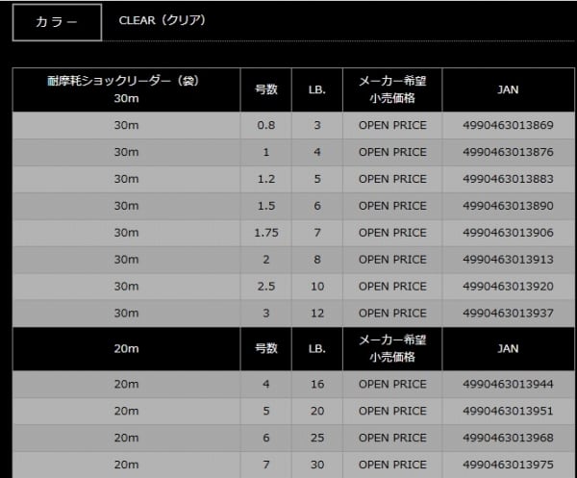Click JAN code 4990463013937

coord(509,313)
